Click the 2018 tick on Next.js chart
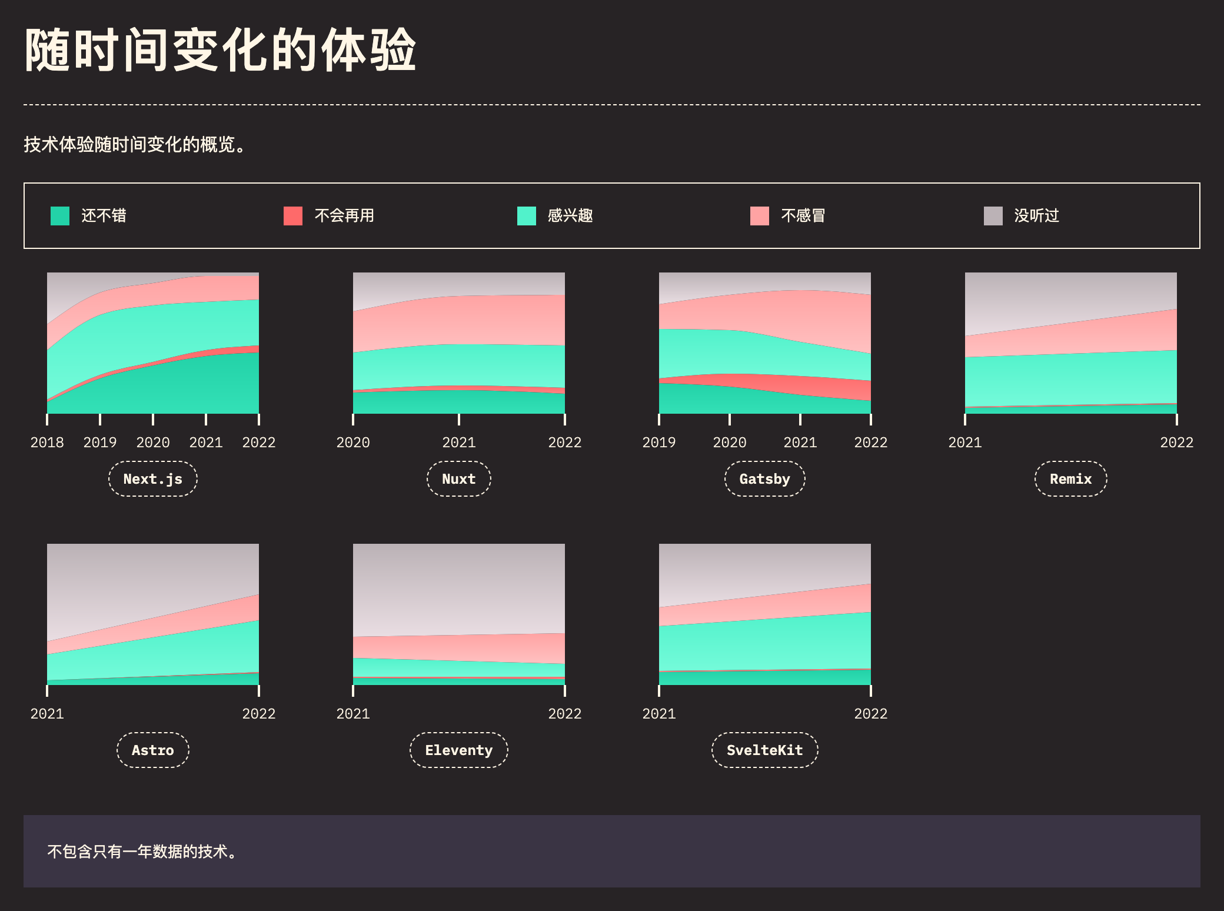The height and width of the screenshot is (911, 1224). [48, 442]
